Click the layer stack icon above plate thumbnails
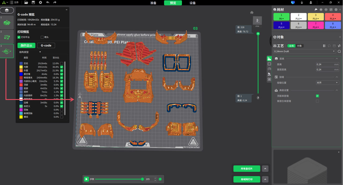The width and height of the screenshot is (343, 185). tap(7, 10)
